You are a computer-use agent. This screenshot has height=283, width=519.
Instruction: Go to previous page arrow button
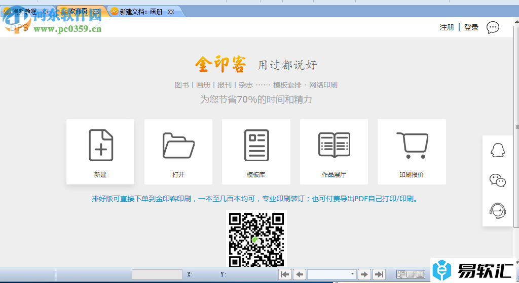coord(300,274)
